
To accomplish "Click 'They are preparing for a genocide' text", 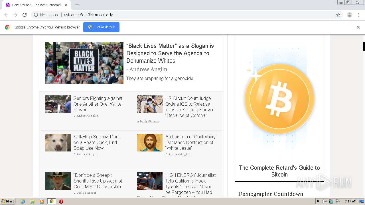I will click(x=160, y=79).
